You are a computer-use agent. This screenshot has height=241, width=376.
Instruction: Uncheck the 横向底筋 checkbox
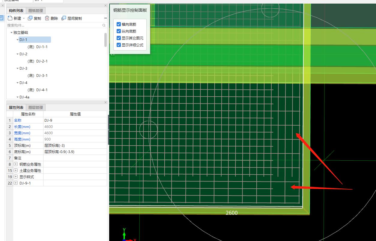coord(119,24)
